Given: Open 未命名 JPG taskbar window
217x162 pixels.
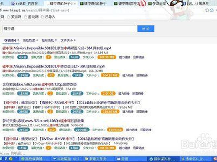Looking at the screenshot, I should pos(194,159).
